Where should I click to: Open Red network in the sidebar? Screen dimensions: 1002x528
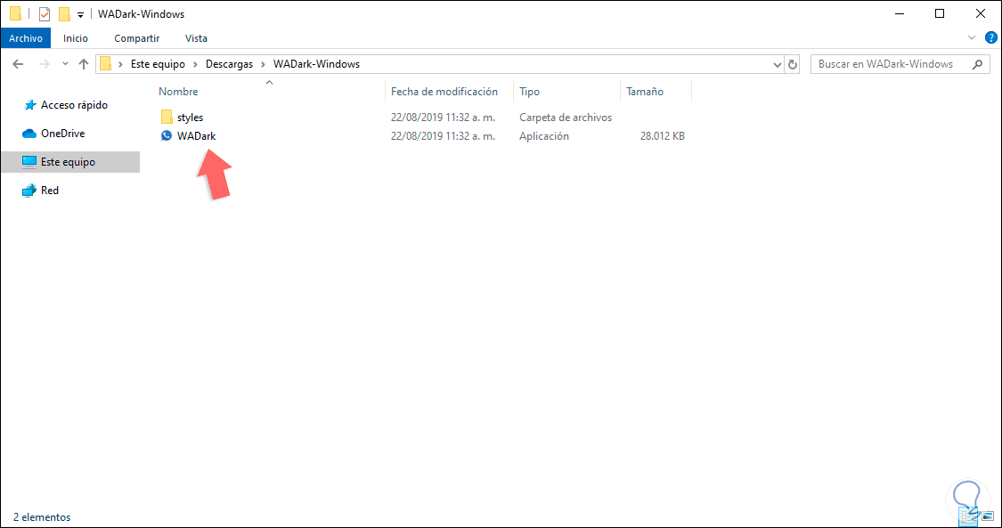point(49,191)
